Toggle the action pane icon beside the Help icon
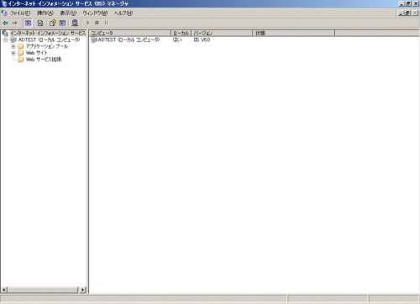The height and width of the screenshot is (304, 420). point(62,23)
